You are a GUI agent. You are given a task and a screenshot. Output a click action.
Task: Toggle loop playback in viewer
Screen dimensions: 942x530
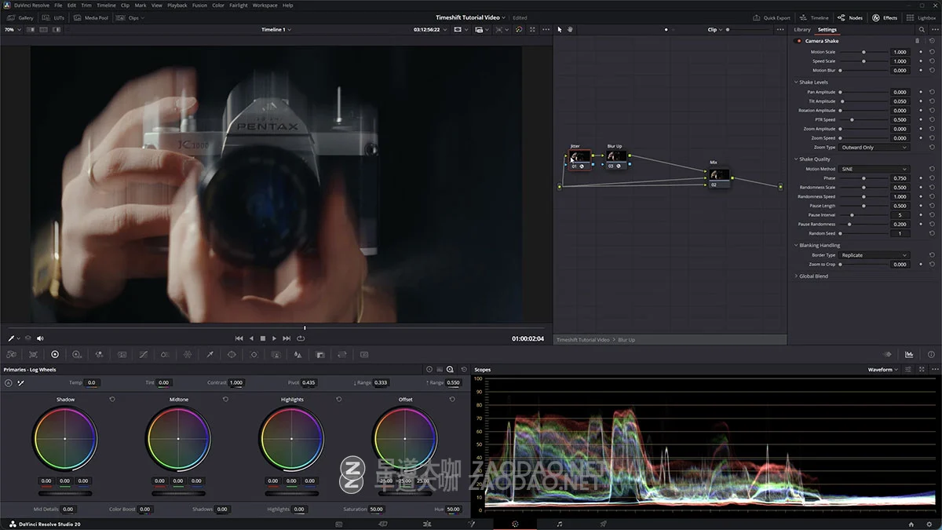[301, 338]
